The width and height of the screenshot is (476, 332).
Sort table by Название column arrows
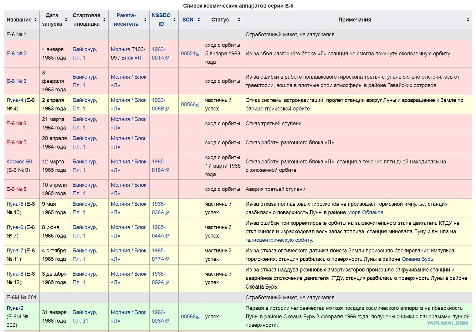(x=35, y=20)
